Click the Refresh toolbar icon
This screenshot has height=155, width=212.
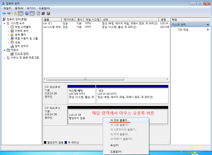pos(38,14)
